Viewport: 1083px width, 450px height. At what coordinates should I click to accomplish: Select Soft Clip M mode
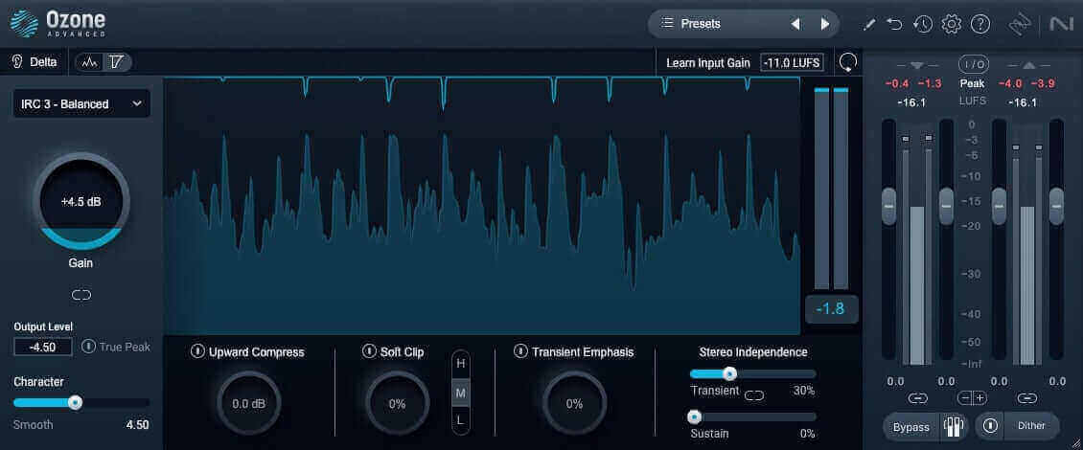[461, 393]
